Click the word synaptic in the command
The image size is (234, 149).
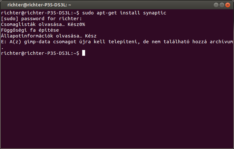(156, 13)
